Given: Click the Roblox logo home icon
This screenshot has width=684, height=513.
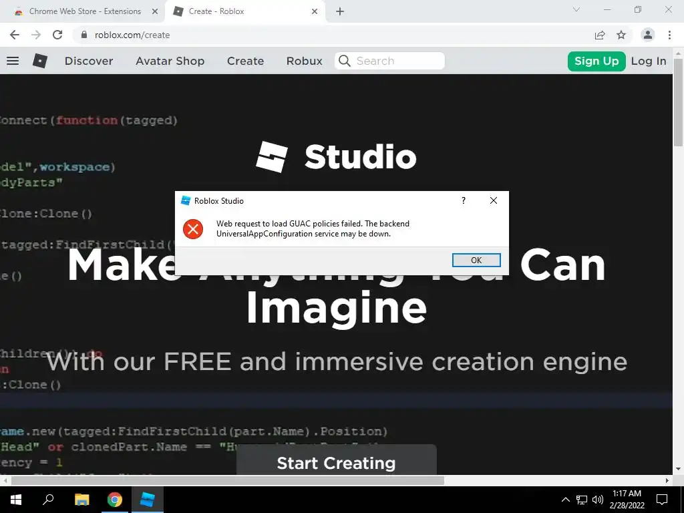Looking at the screenshot, I should pyautogui.click(x=39, y=61).
